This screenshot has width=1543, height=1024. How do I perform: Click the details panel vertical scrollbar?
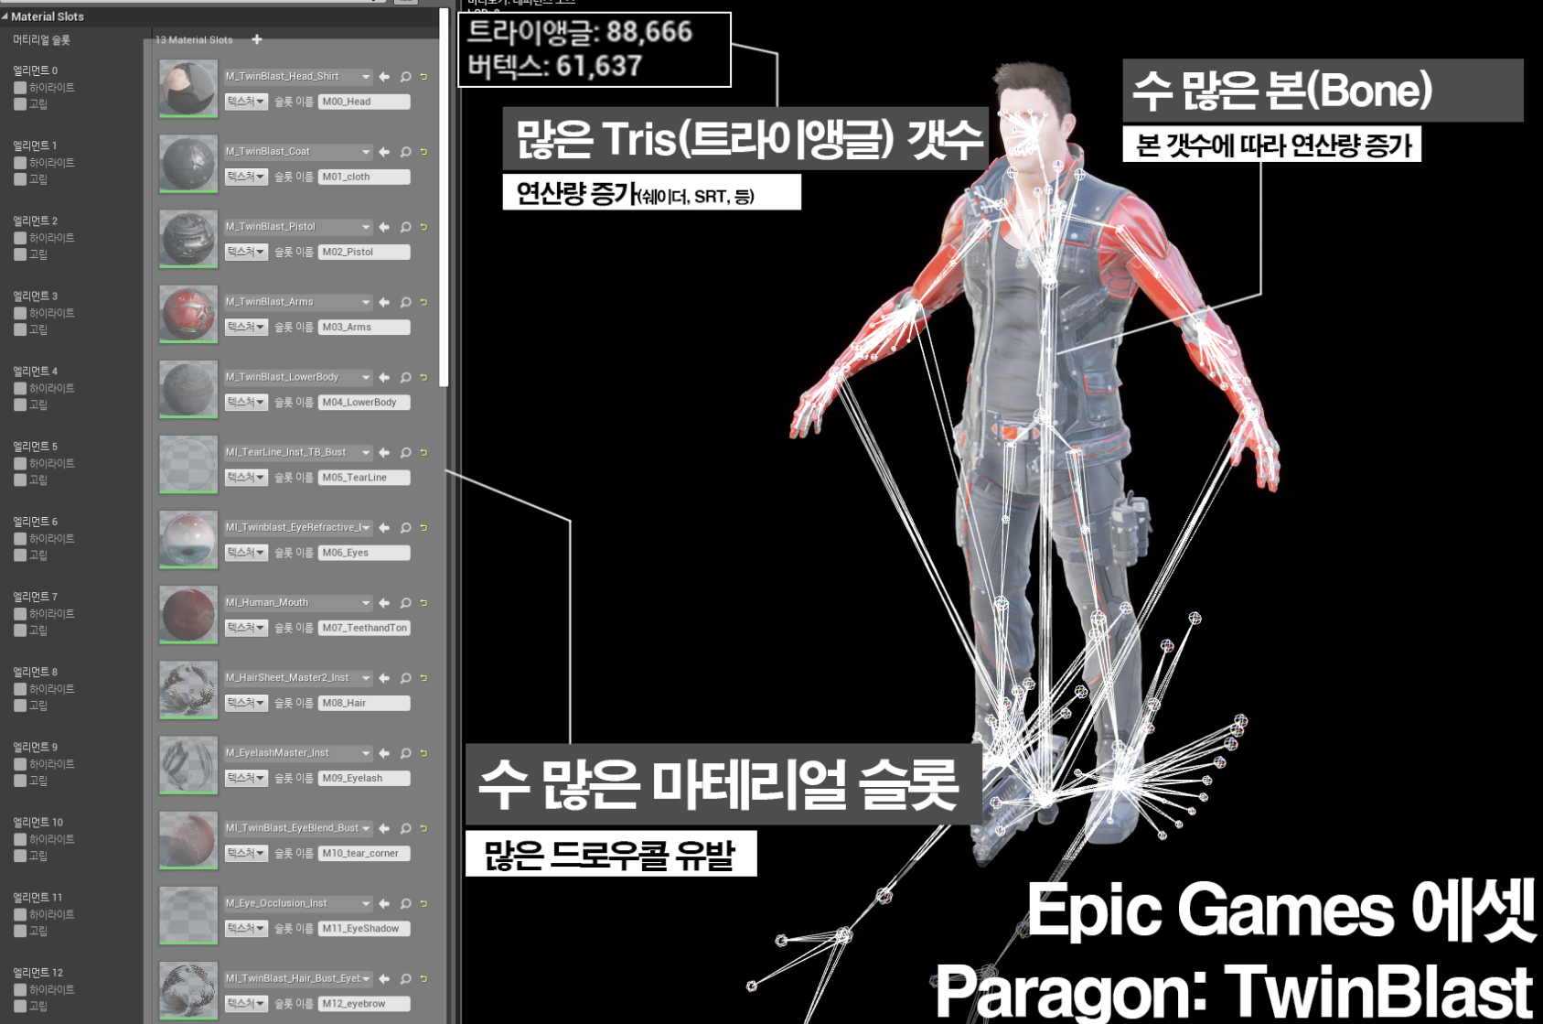(445, 197)
